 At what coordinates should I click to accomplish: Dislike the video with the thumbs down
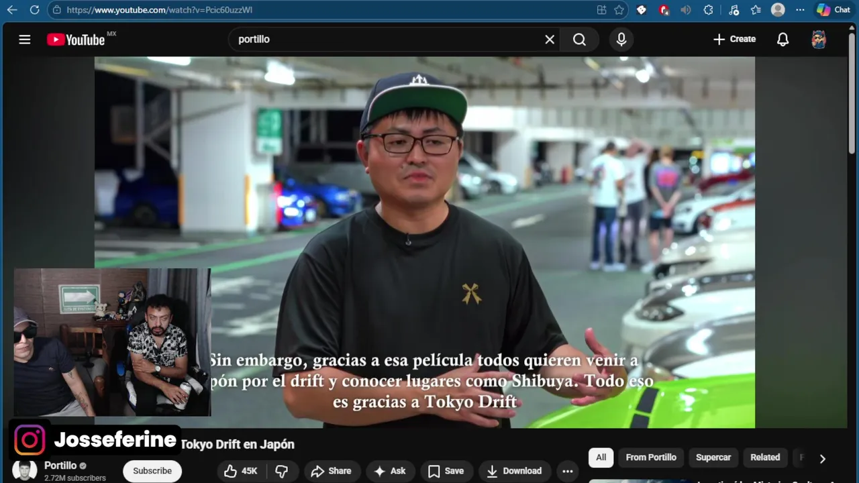[x=282, y=471]
